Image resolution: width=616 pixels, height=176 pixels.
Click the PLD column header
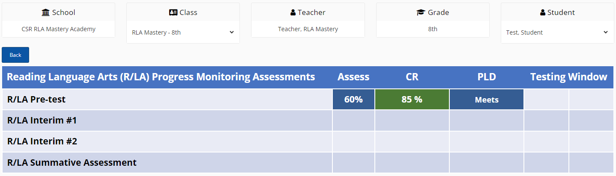[x=487, y=77]
